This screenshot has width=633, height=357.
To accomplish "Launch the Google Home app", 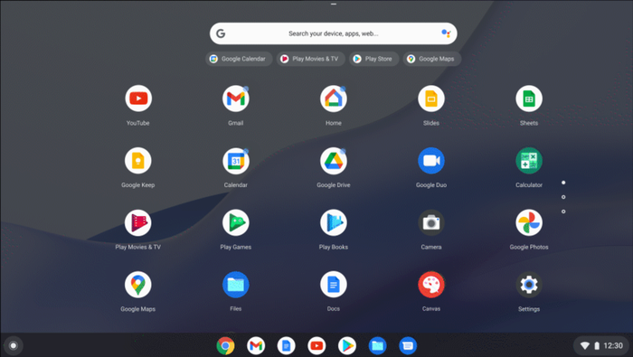I will (x=334, y=99).
